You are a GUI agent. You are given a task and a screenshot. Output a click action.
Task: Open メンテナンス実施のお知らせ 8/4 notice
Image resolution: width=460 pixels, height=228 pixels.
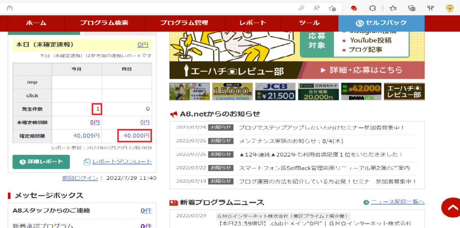(291, 141)
